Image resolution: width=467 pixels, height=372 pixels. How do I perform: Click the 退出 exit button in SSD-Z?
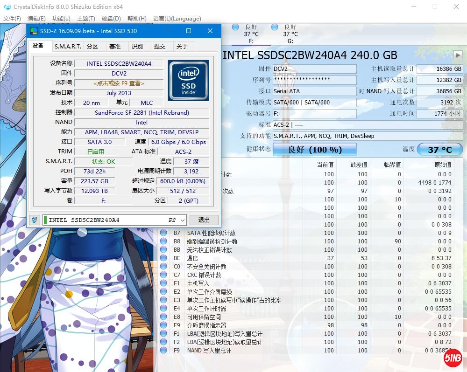(204, 220)
